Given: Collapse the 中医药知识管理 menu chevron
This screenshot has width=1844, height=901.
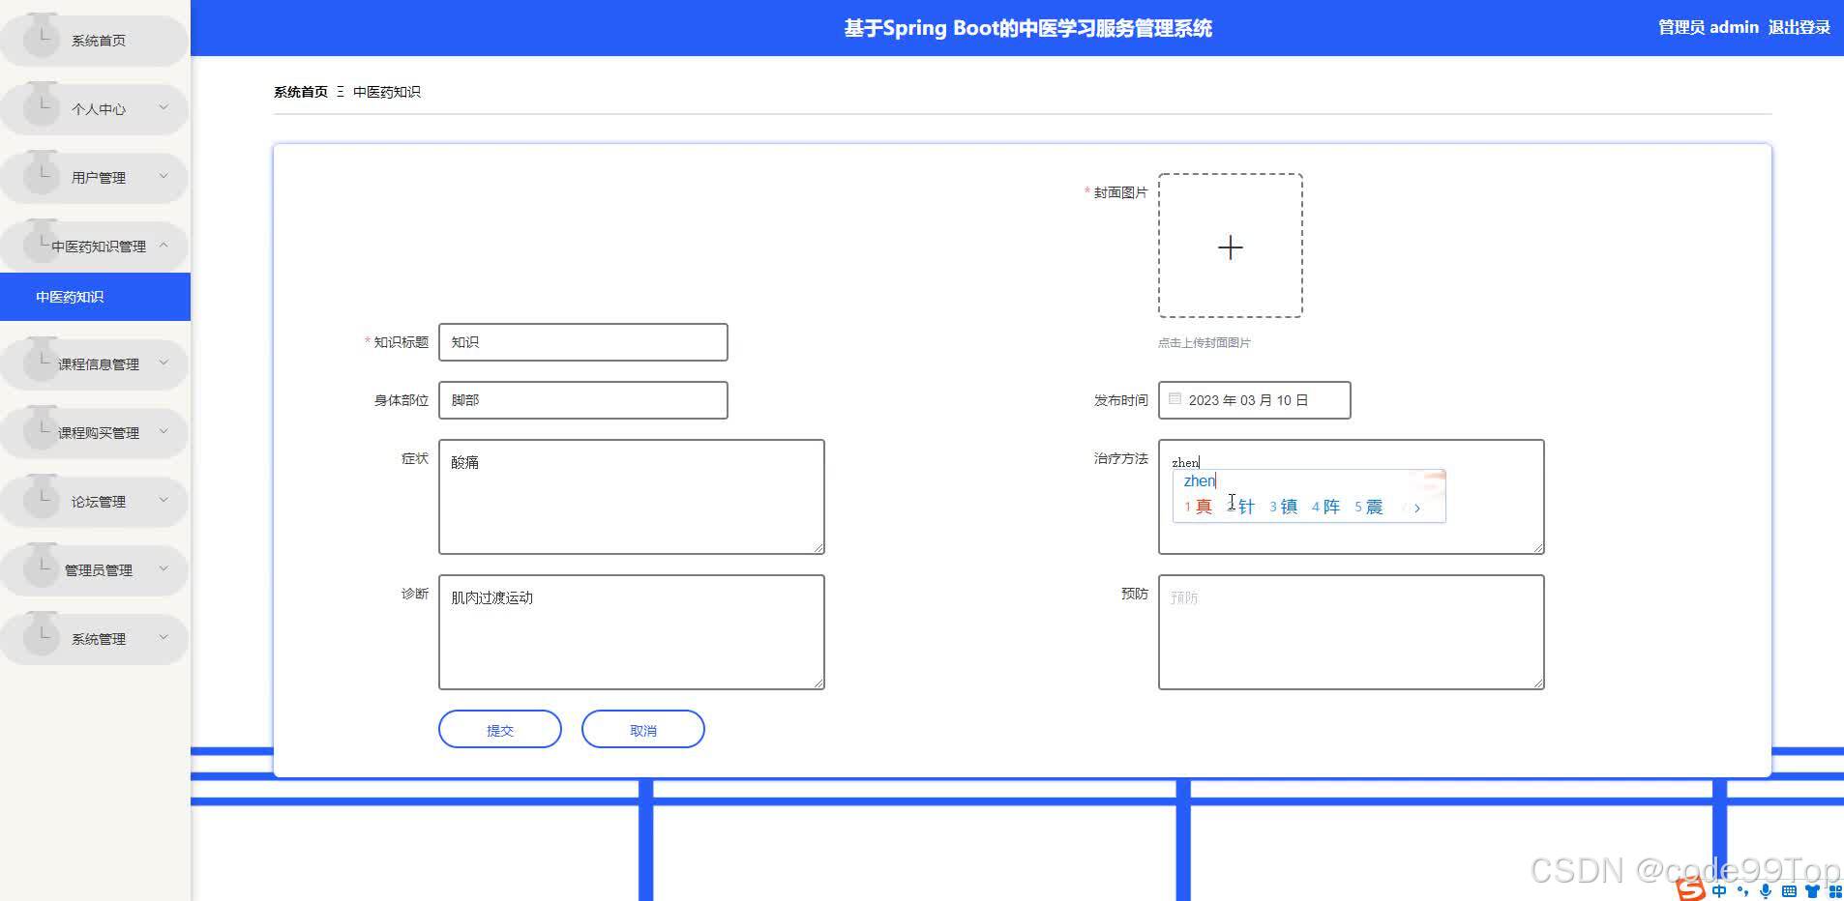Looking at the screenshot, I should (164, 245).
